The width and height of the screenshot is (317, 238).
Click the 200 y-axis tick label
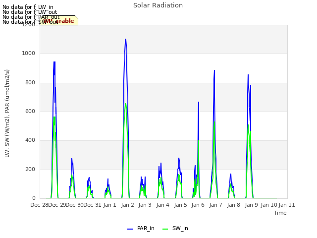[30, 170]
